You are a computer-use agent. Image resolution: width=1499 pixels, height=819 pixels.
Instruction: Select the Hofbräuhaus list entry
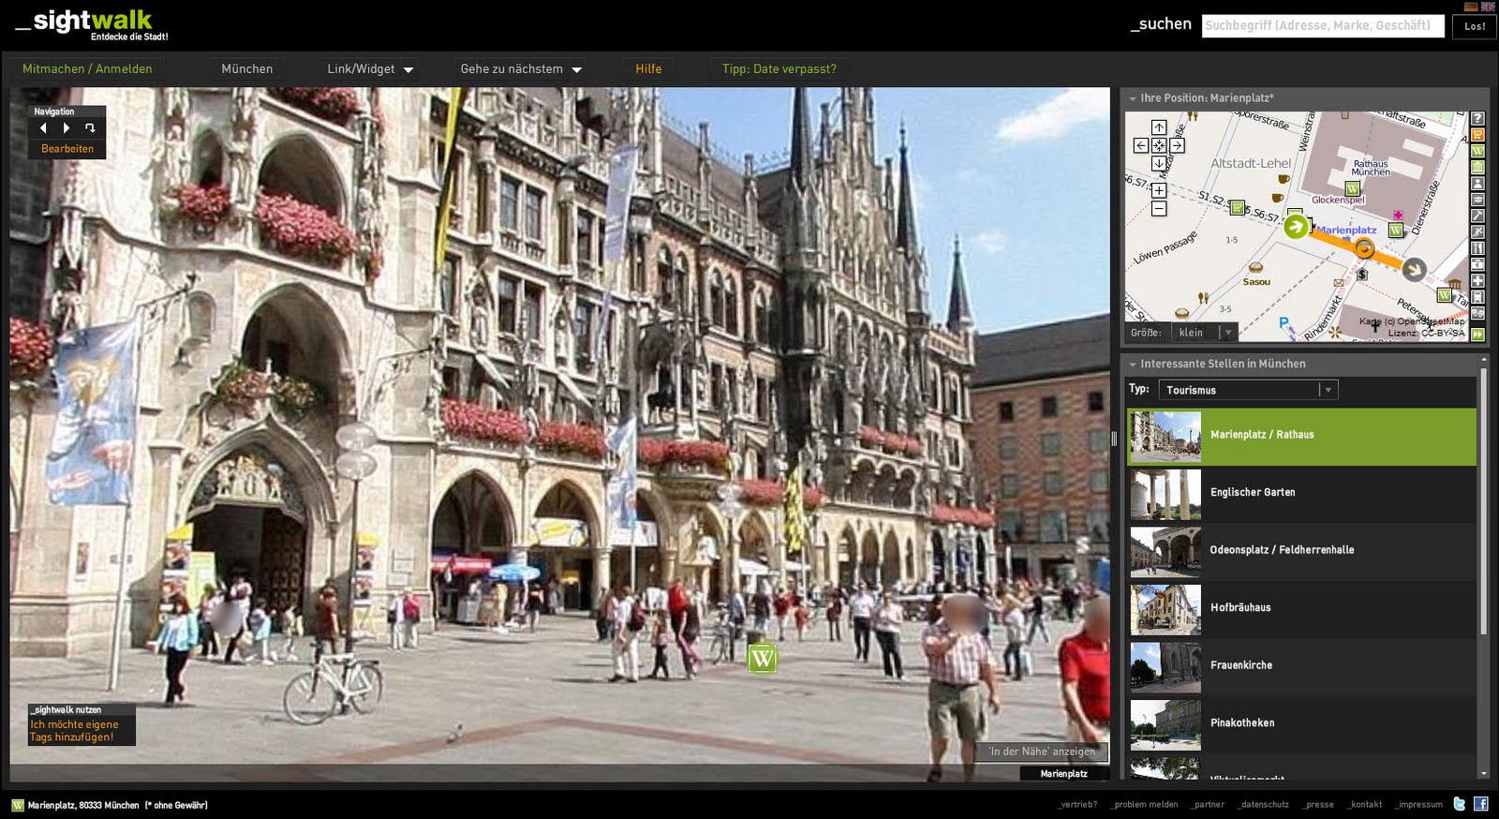[1301, 608]
